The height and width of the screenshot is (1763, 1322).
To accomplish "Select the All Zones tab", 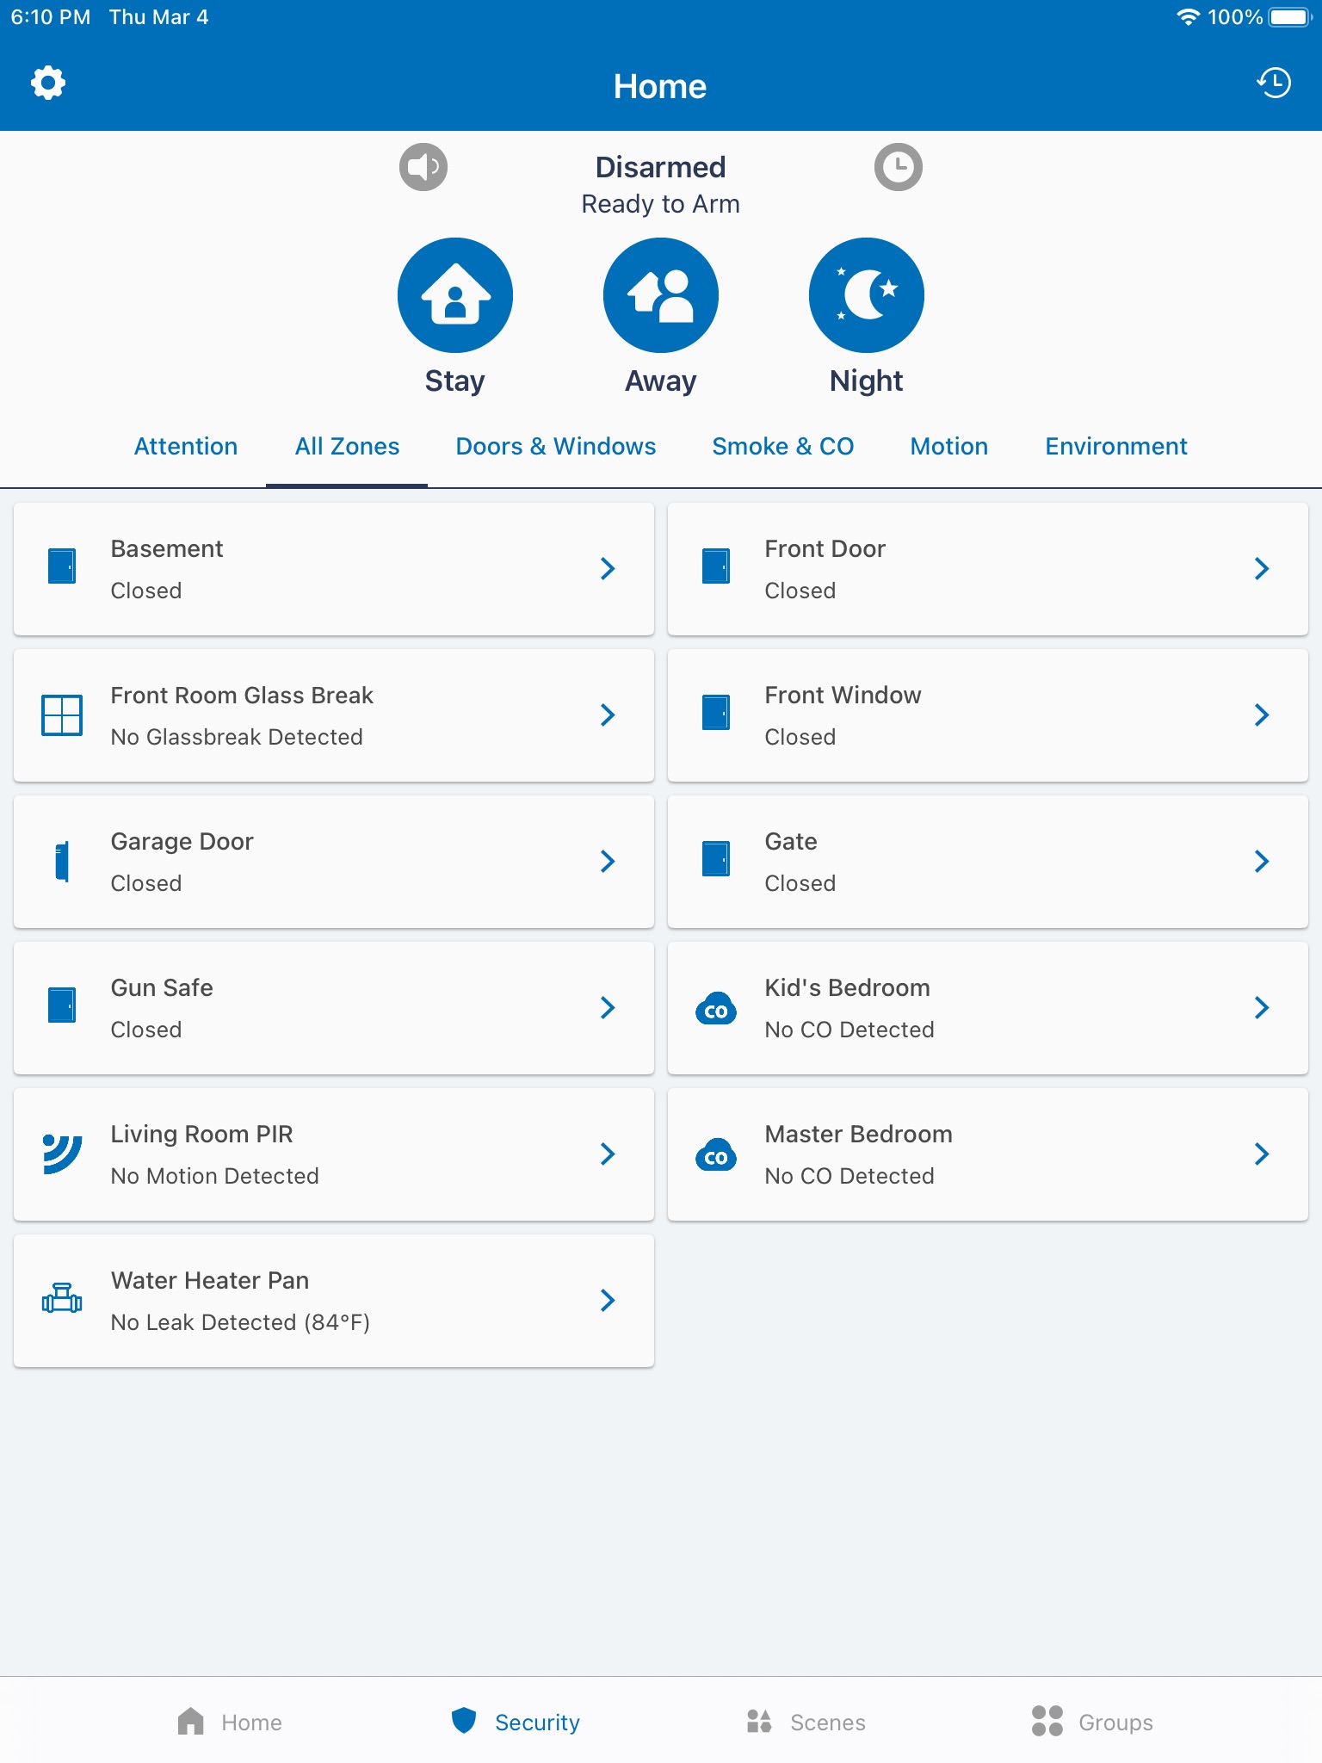I will click(x=348, y=447).
